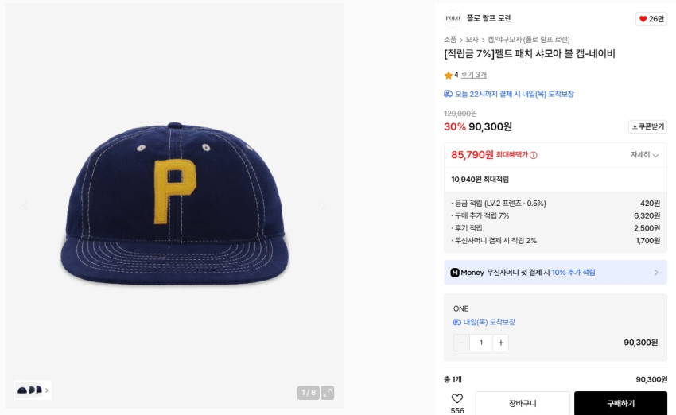
Task: Open the Money 10% 추가 적립 banner arrow
Action: pyautogui.click(x=656, y=273)
